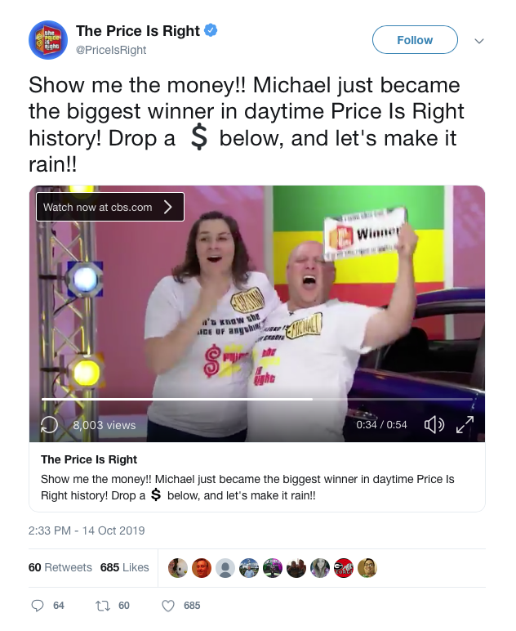The height and width of the screenshot is (631, 516).
Task: Open the tweet timestamp 14 Oct 2019
Action: [87, 530]
